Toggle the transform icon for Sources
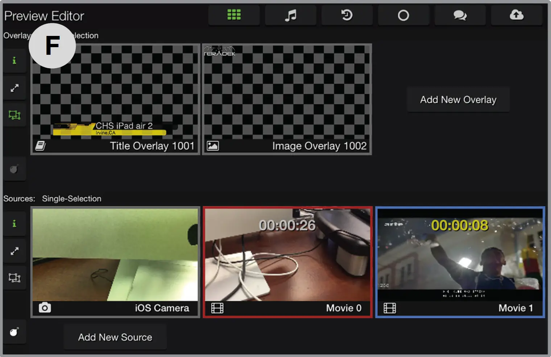Image resolution: width=551 pixels, height=357 pixels. 14,278
